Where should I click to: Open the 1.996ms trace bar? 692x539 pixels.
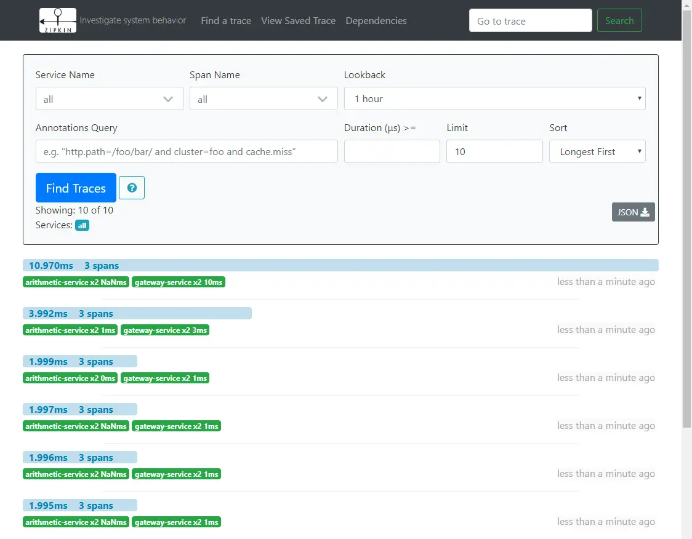click(80, 458)
